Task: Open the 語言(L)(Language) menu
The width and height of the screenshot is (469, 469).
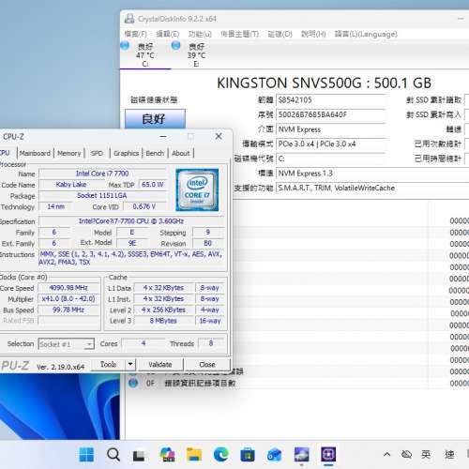Action: 366,34
